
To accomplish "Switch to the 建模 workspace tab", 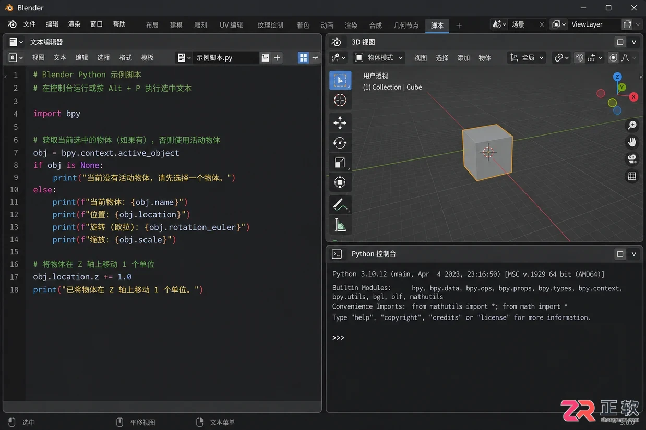I will (176, 25).
